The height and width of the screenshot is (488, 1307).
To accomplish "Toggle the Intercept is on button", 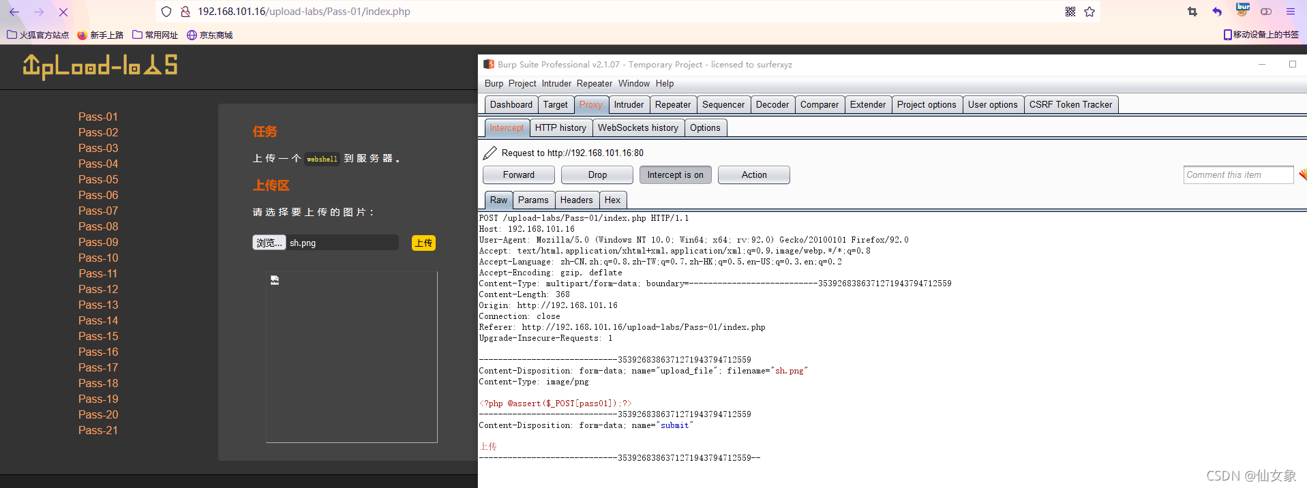I will click(x=676, y=174).
